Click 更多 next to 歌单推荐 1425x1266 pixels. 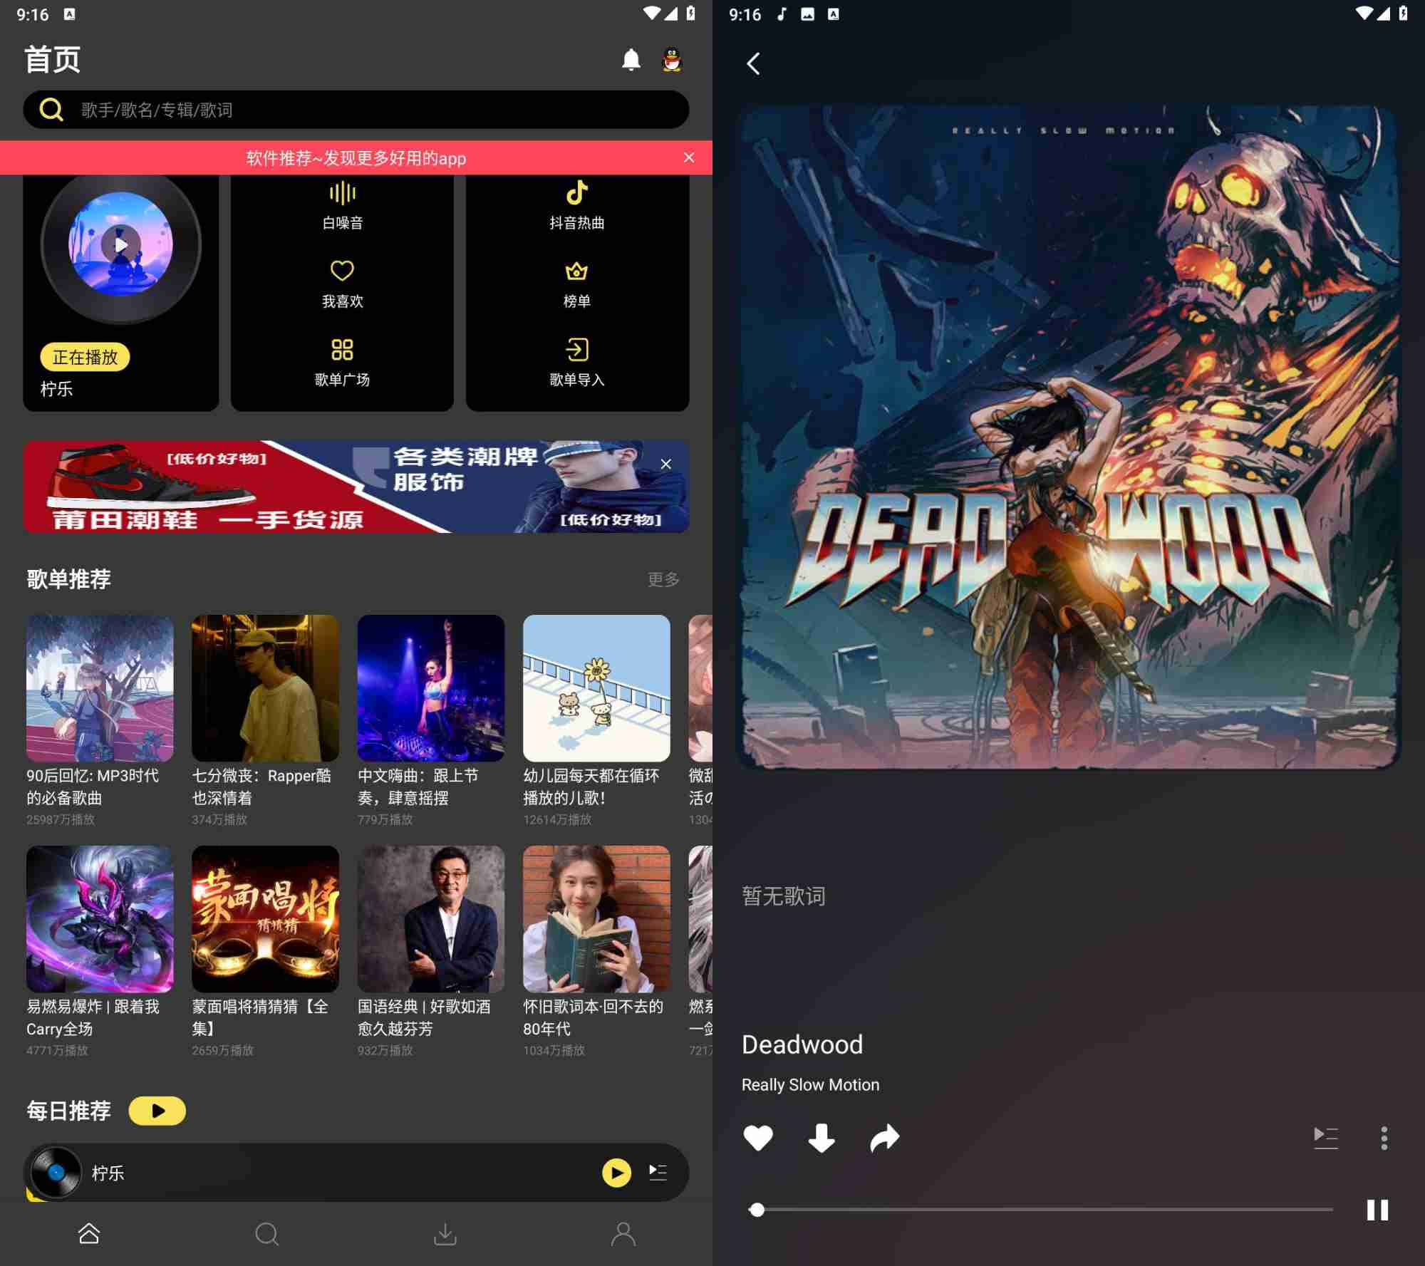(x=663, y=579)
